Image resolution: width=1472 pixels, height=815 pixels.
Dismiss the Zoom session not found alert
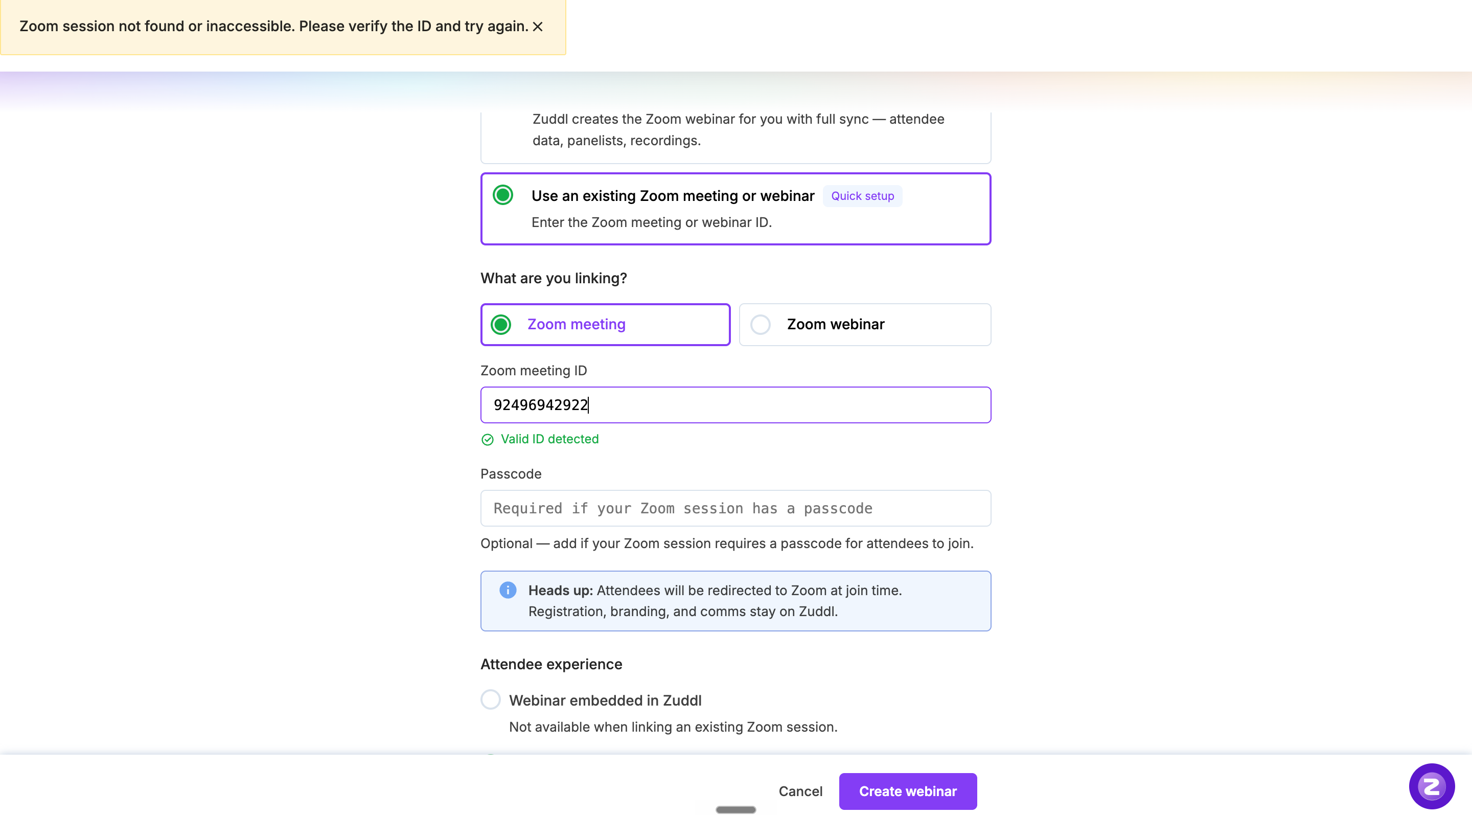coord(537,26)
